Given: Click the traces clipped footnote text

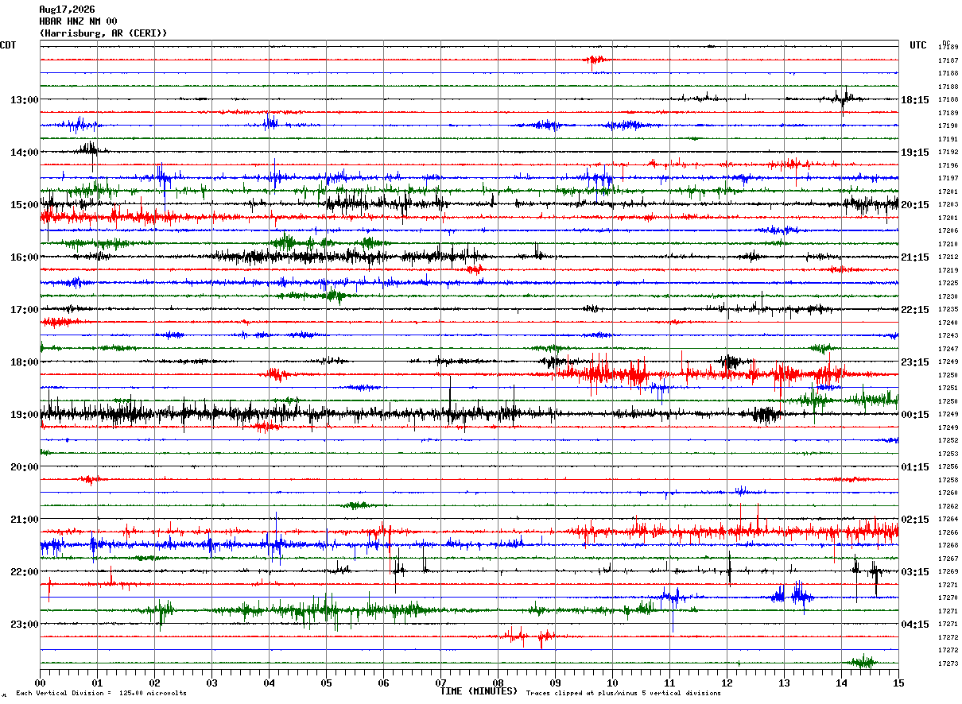Looking at the screenshot, I should coord(623,694).
